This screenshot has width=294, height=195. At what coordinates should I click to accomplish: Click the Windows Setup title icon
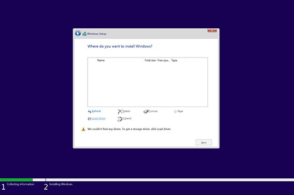85,34
